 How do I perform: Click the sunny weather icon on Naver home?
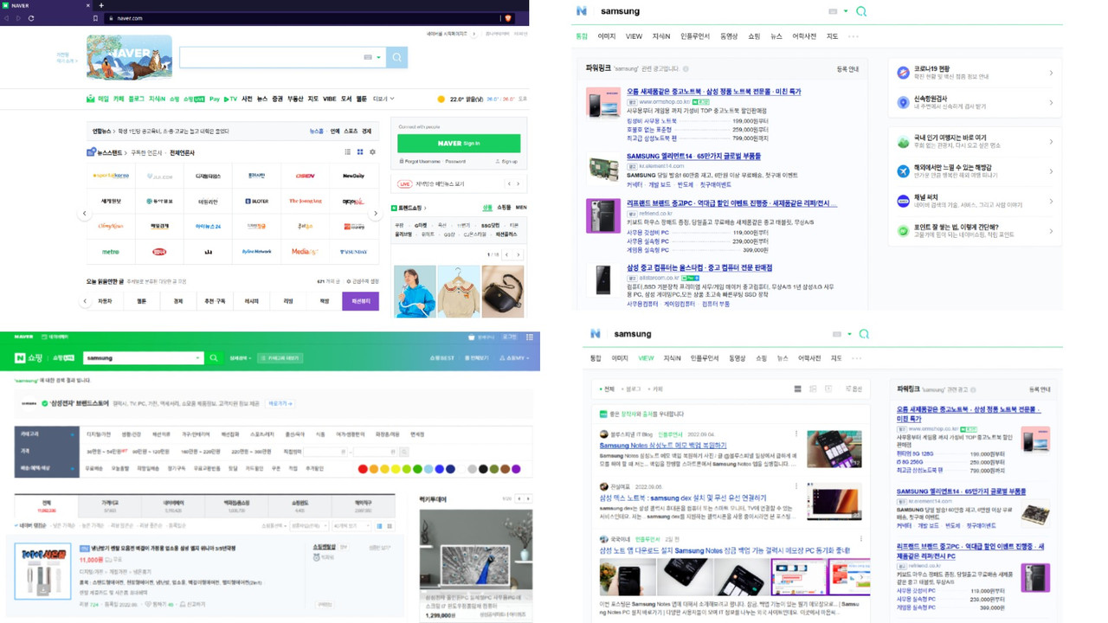point(441,100)
